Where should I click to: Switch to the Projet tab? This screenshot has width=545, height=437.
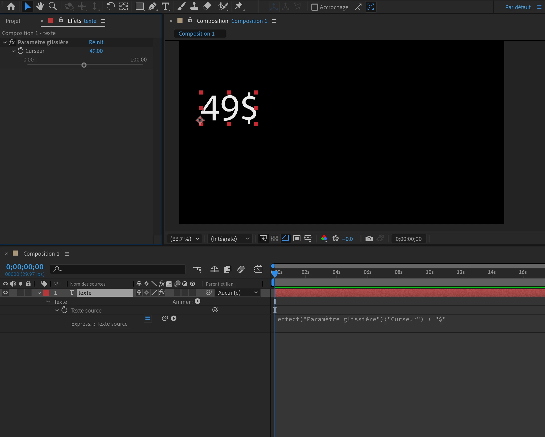click(13, 21)
